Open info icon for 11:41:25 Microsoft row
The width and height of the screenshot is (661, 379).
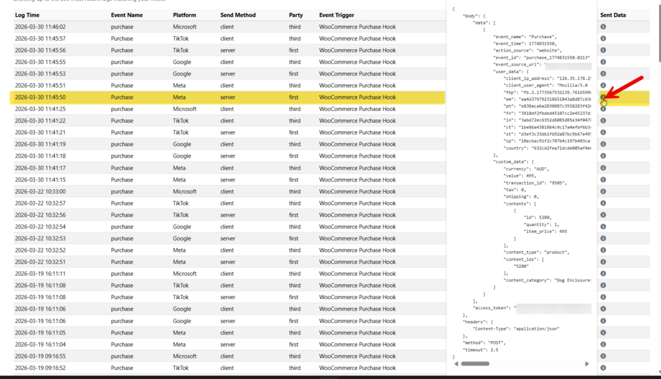(603, 109)
